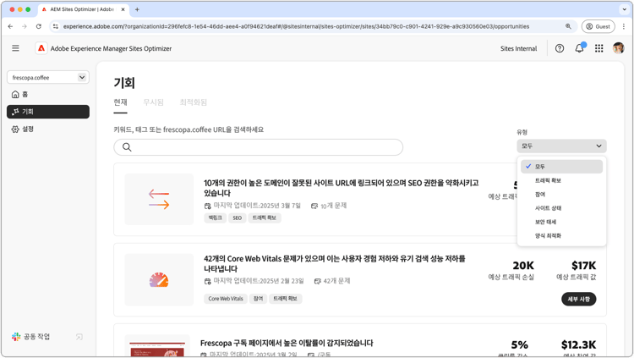Image resolution: width=634 pixels, height=358 pixels.
Task: Click the 10개 문제 count
Action: (x=334, y=206)
